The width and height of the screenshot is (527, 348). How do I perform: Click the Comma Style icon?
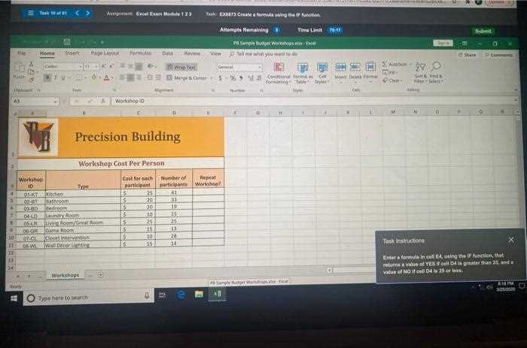tap(241, 78)
